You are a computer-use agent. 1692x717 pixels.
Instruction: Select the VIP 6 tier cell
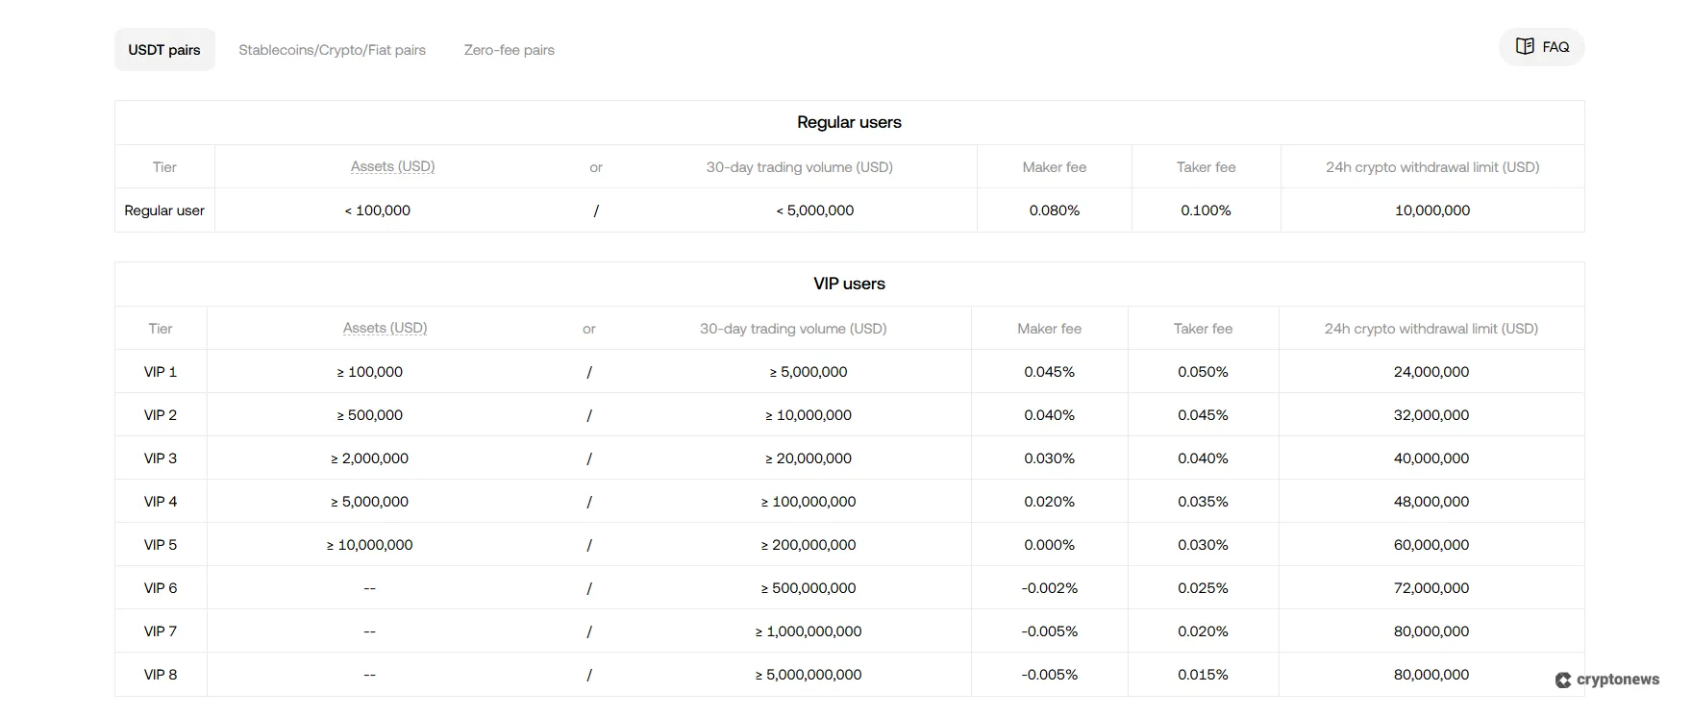(x=161, y=588)
